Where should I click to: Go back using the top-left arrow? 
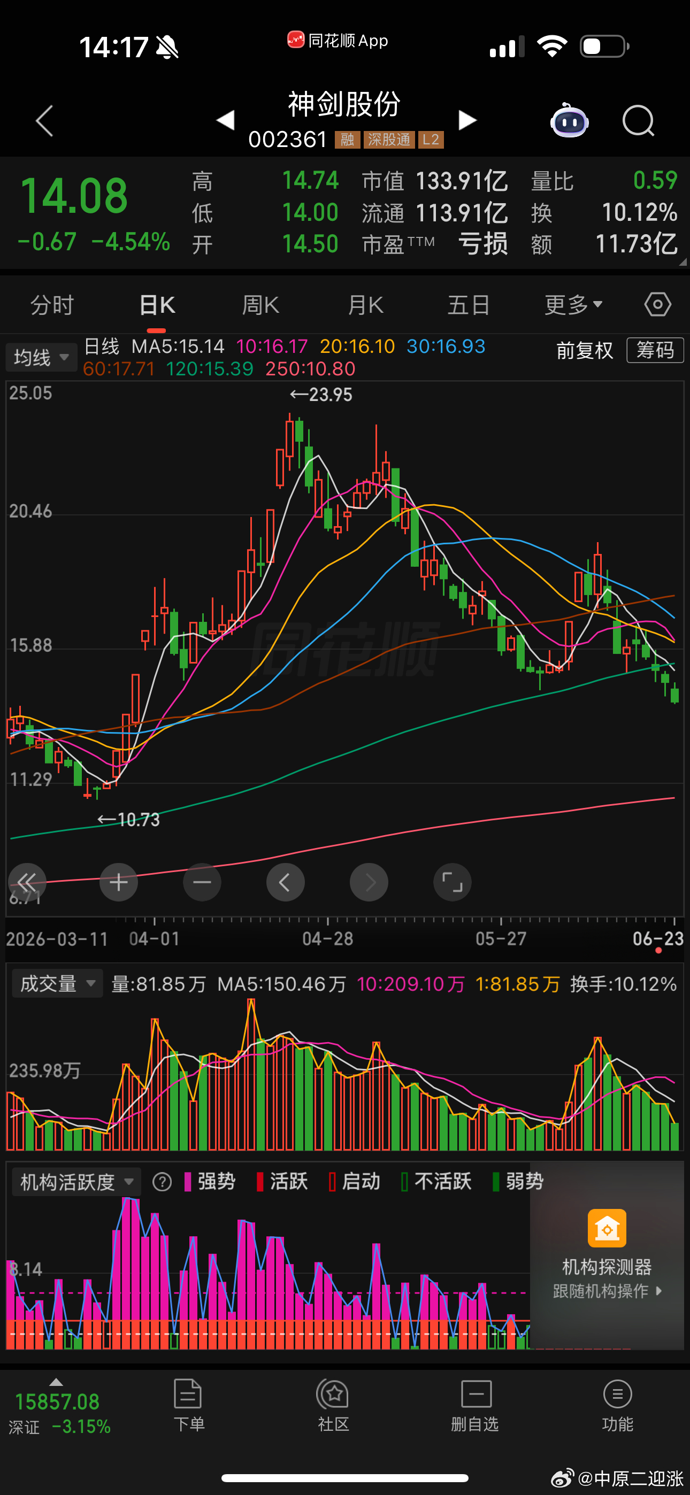[44, 121]
